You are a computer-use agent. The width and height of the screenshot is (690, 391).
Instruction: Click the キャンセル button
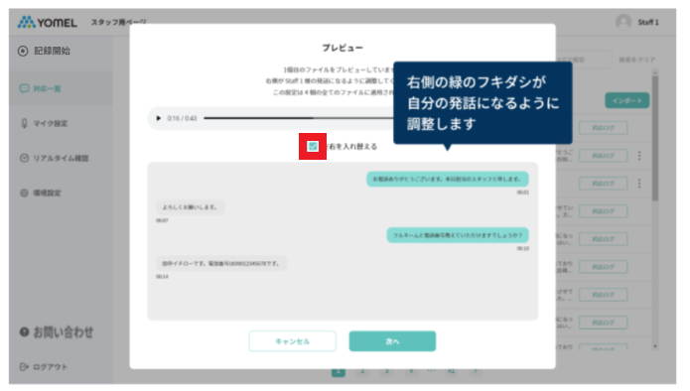click(x=292, y=341)
